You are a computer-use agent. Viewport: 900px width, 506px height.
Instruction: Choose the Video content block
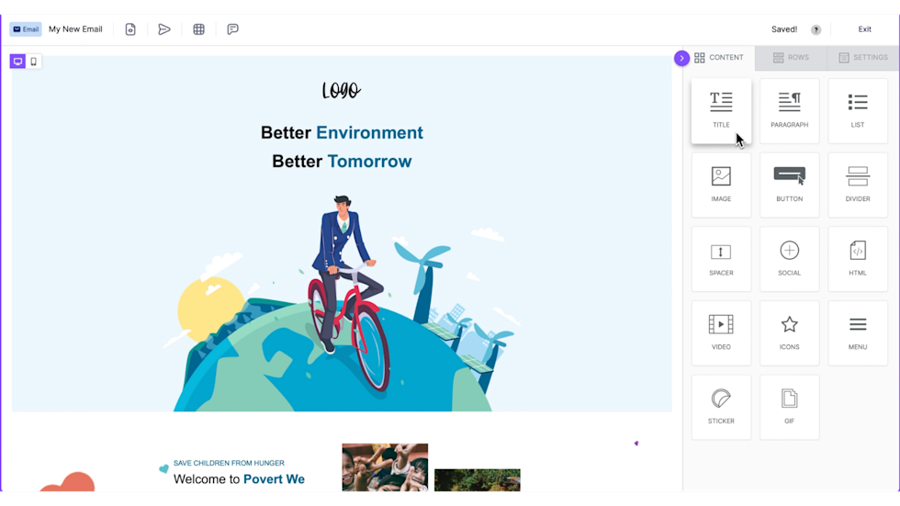[x=721, y=332]
